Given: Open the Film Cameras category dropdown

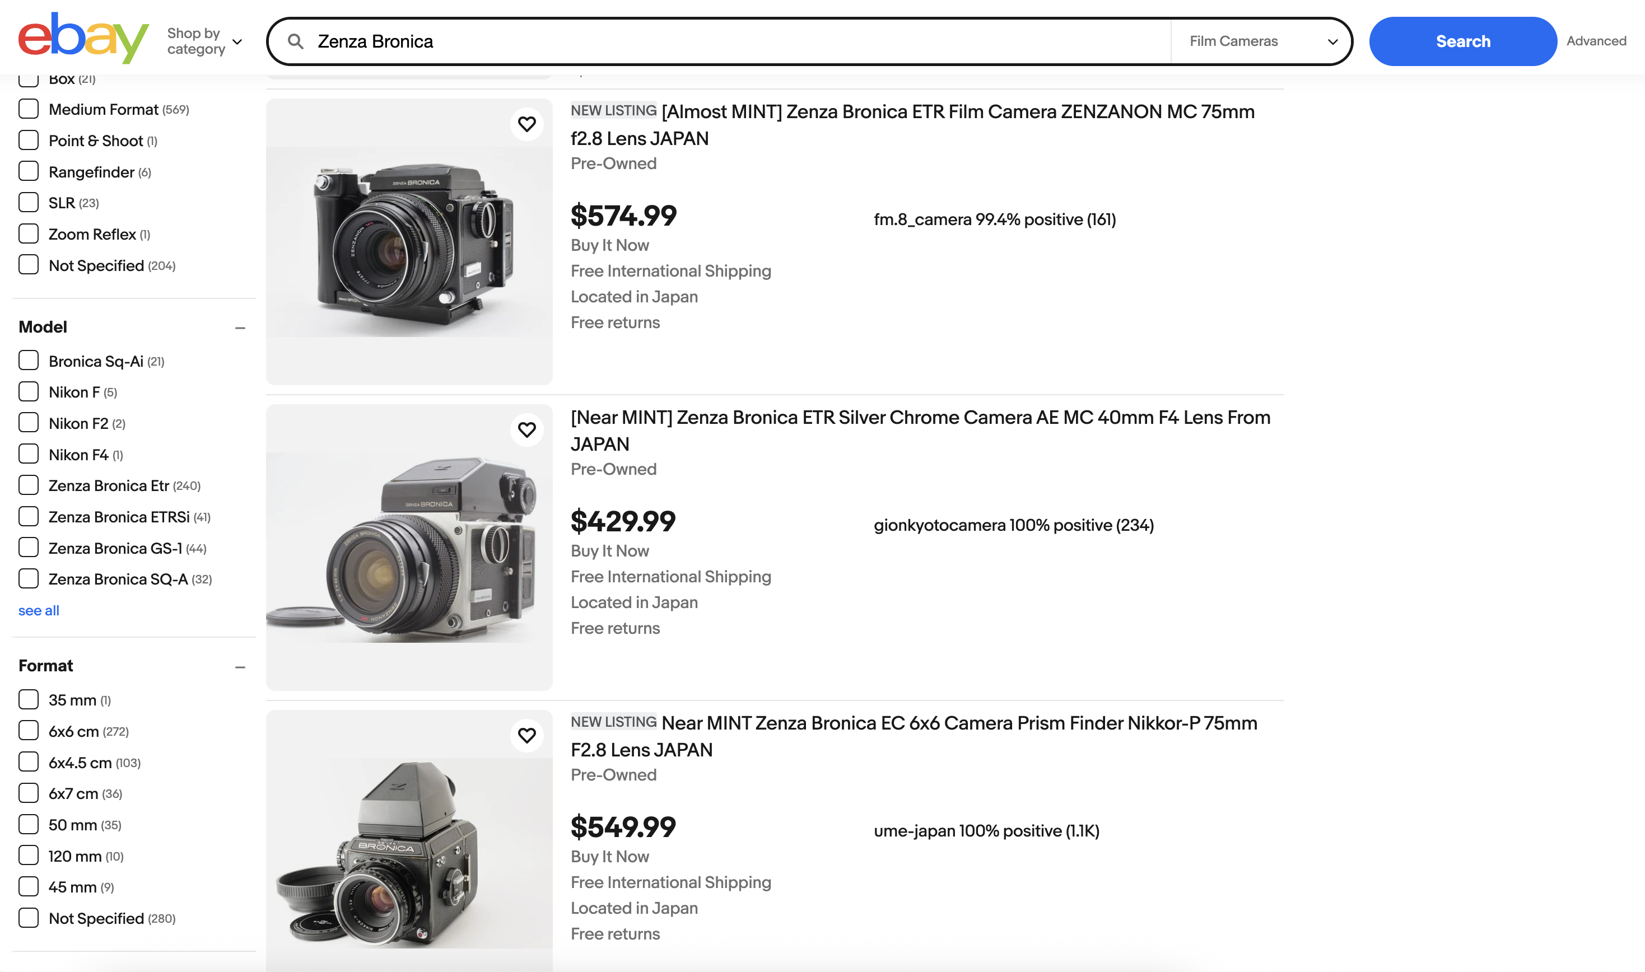Looking at the screenshot, I should pos(1261,41).
